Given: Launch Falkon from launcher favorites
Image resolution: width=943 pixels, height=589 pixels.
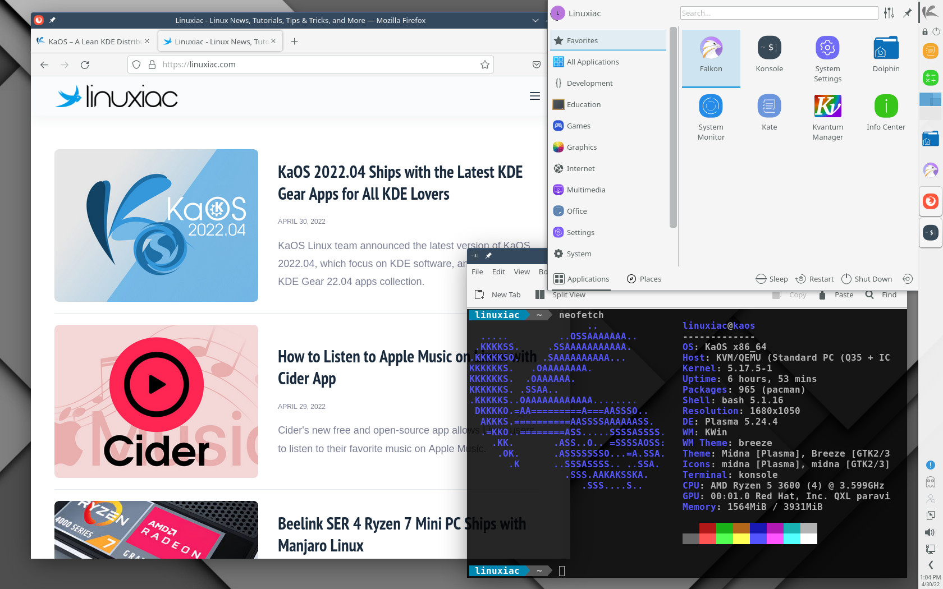Looking at the screenshot, I should coord(711,58).
